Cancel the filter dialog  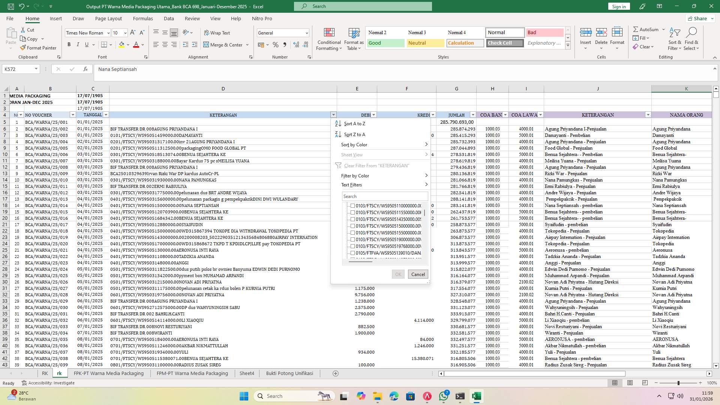pyautogui.click(x=418, y=274)
